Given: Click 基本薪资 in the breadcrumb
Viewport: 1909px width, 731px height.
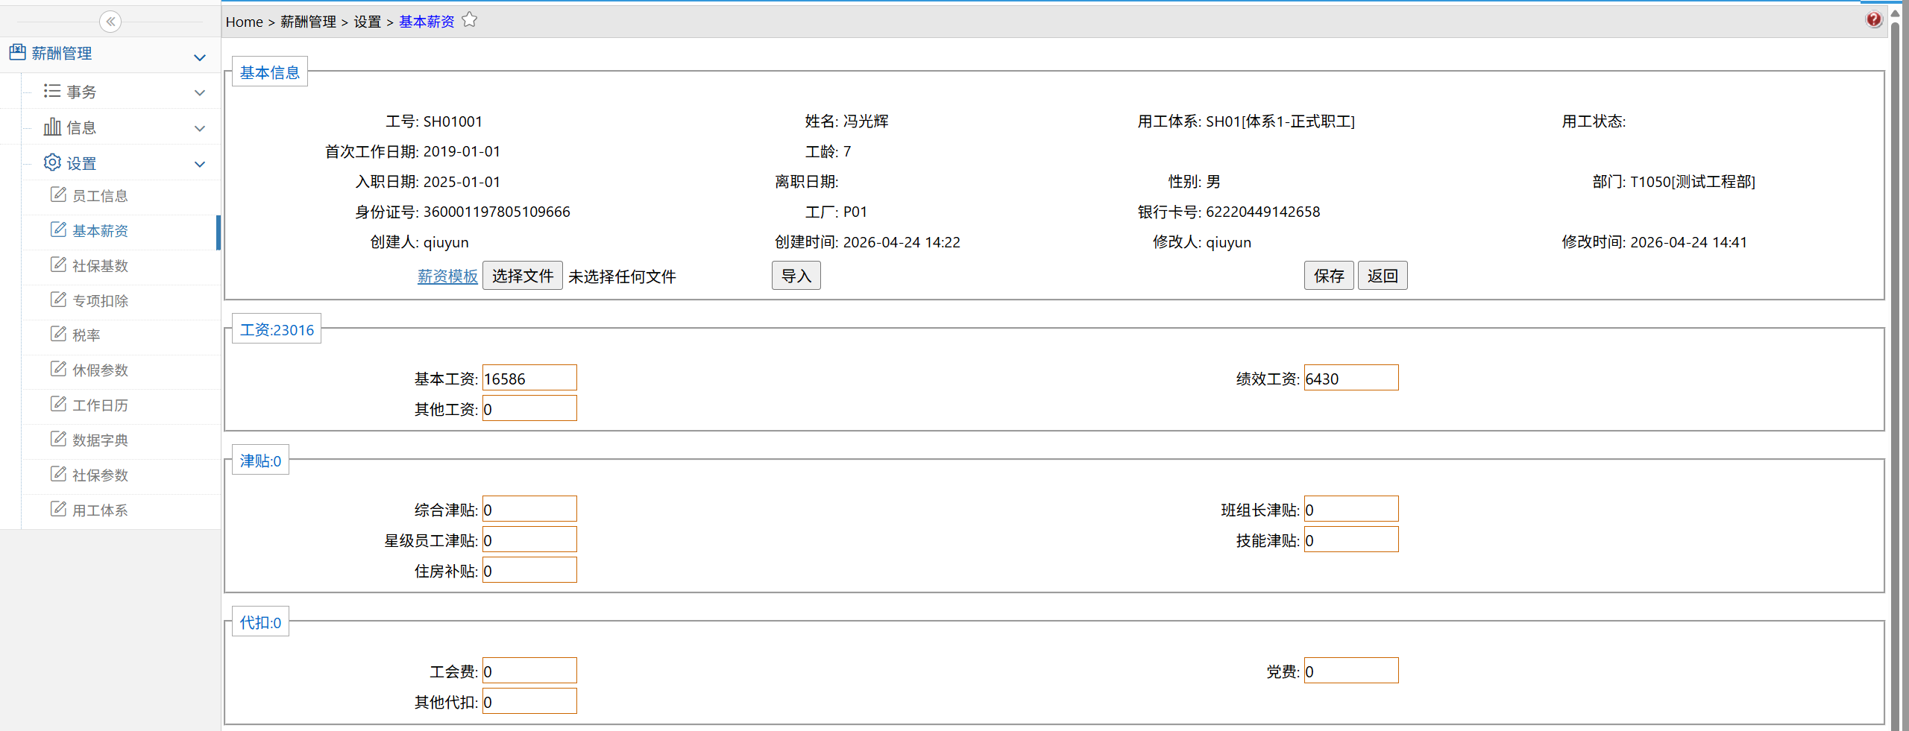Looking at the screenshot, I should point(427,22).
